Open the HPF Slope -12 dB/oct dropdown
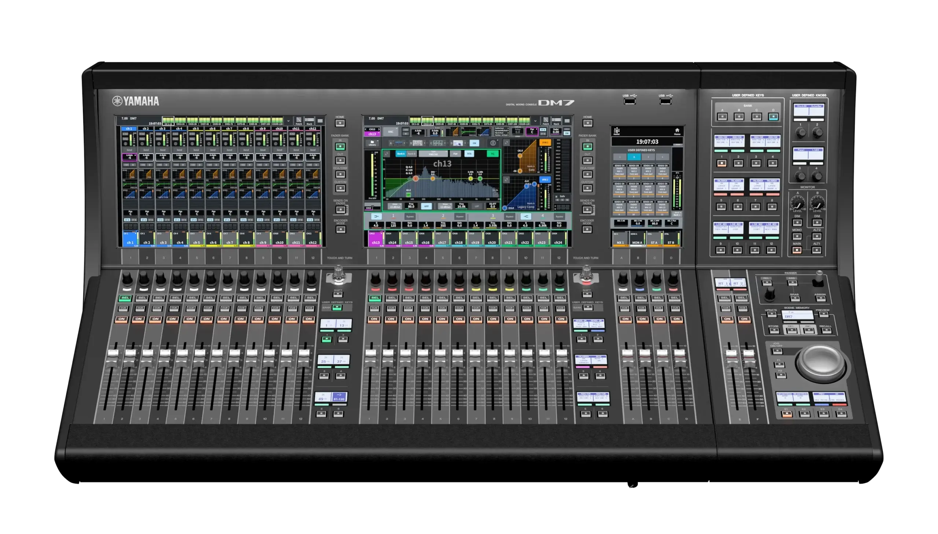This screenshot has width=938, height=534. (x=395, y=206)
